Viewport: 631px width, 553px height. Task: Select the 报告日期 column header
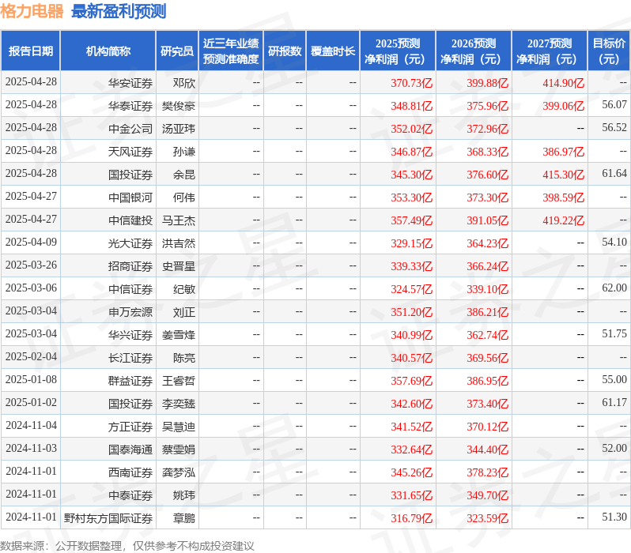point(31,51)
